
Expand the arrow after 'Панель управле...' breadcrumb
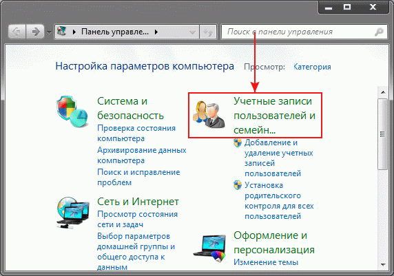(156, 32)
